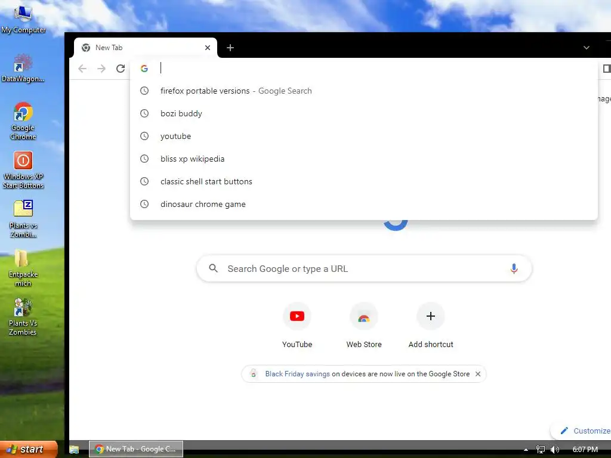Click the clock icon beside 'dinosaur chrome game'
611x458 pixels.
coord(144,204)
